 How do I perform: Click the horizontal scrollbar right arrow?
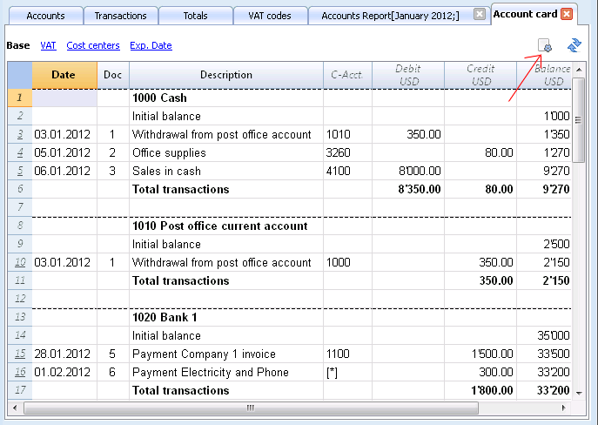[x=564, y=408]
